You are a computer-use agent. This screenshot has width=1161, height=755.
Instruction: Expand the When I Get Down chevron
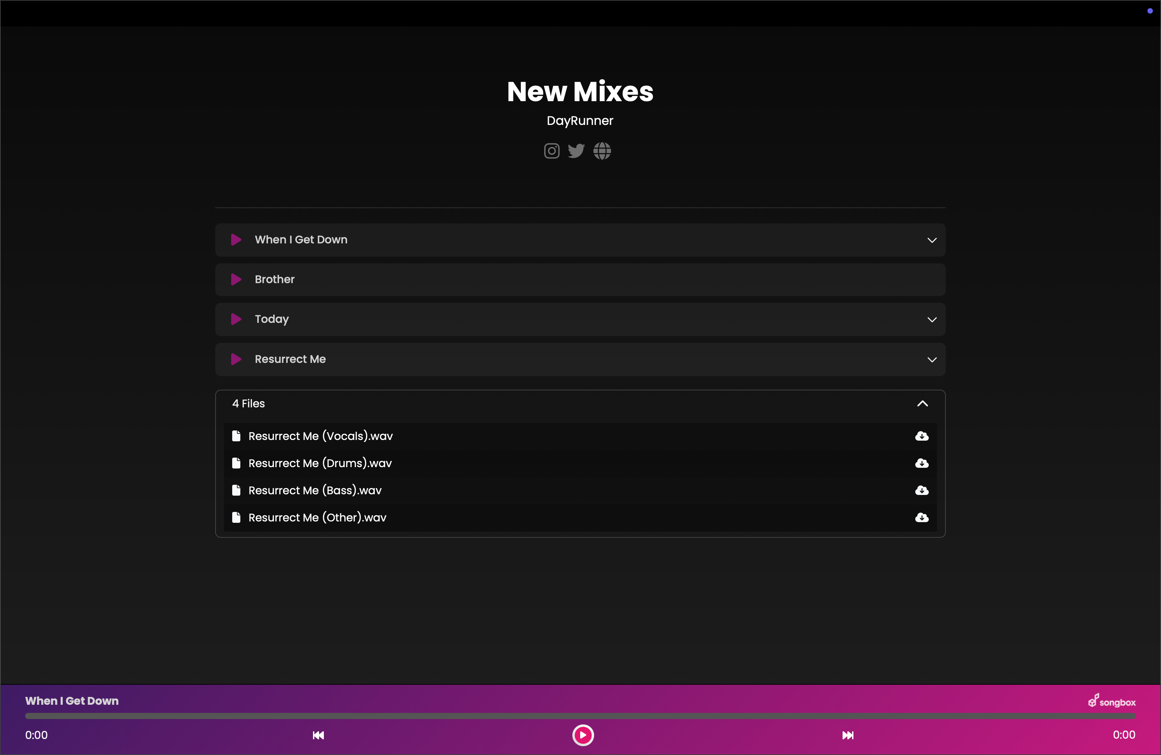(932, 240)
